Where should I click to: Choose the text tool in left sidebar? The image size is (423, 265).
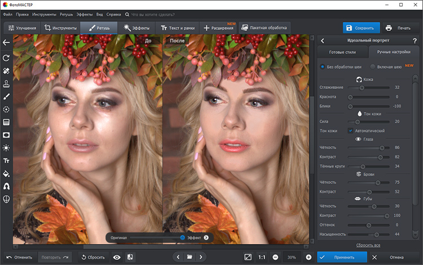[x=6, y=160]
